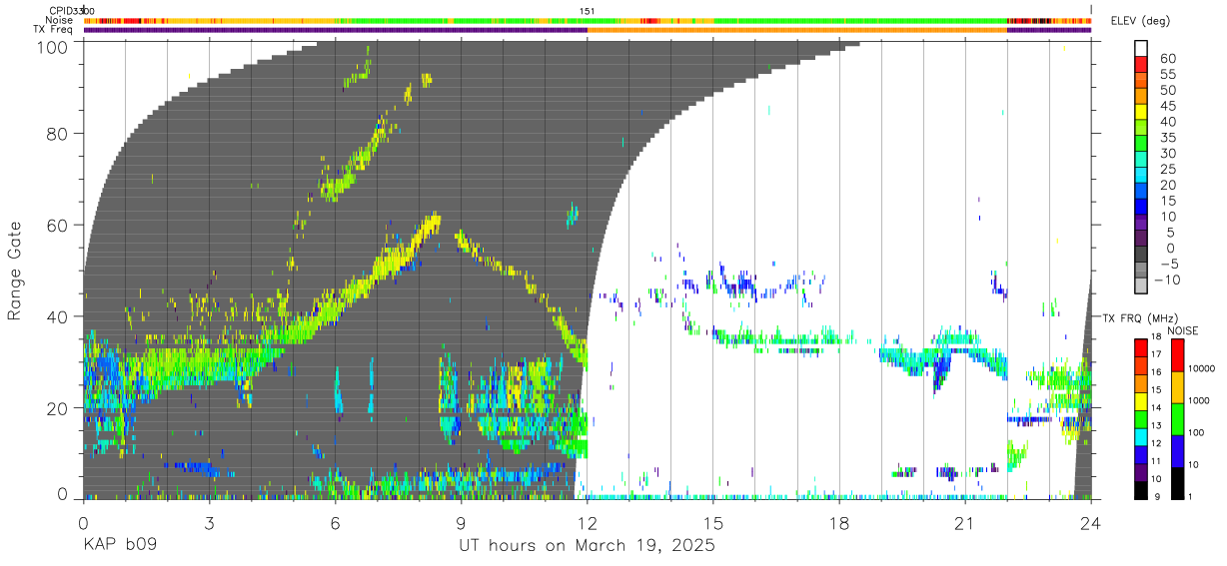Click the red top swatch in NOISE legend
This screenshot has height=566, width=1227.
click(x=1177, y=354)
